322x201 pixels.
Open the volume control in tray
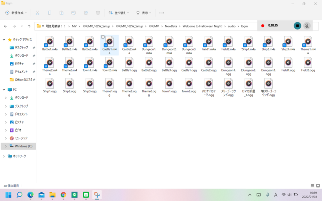[x=289, y=195]
